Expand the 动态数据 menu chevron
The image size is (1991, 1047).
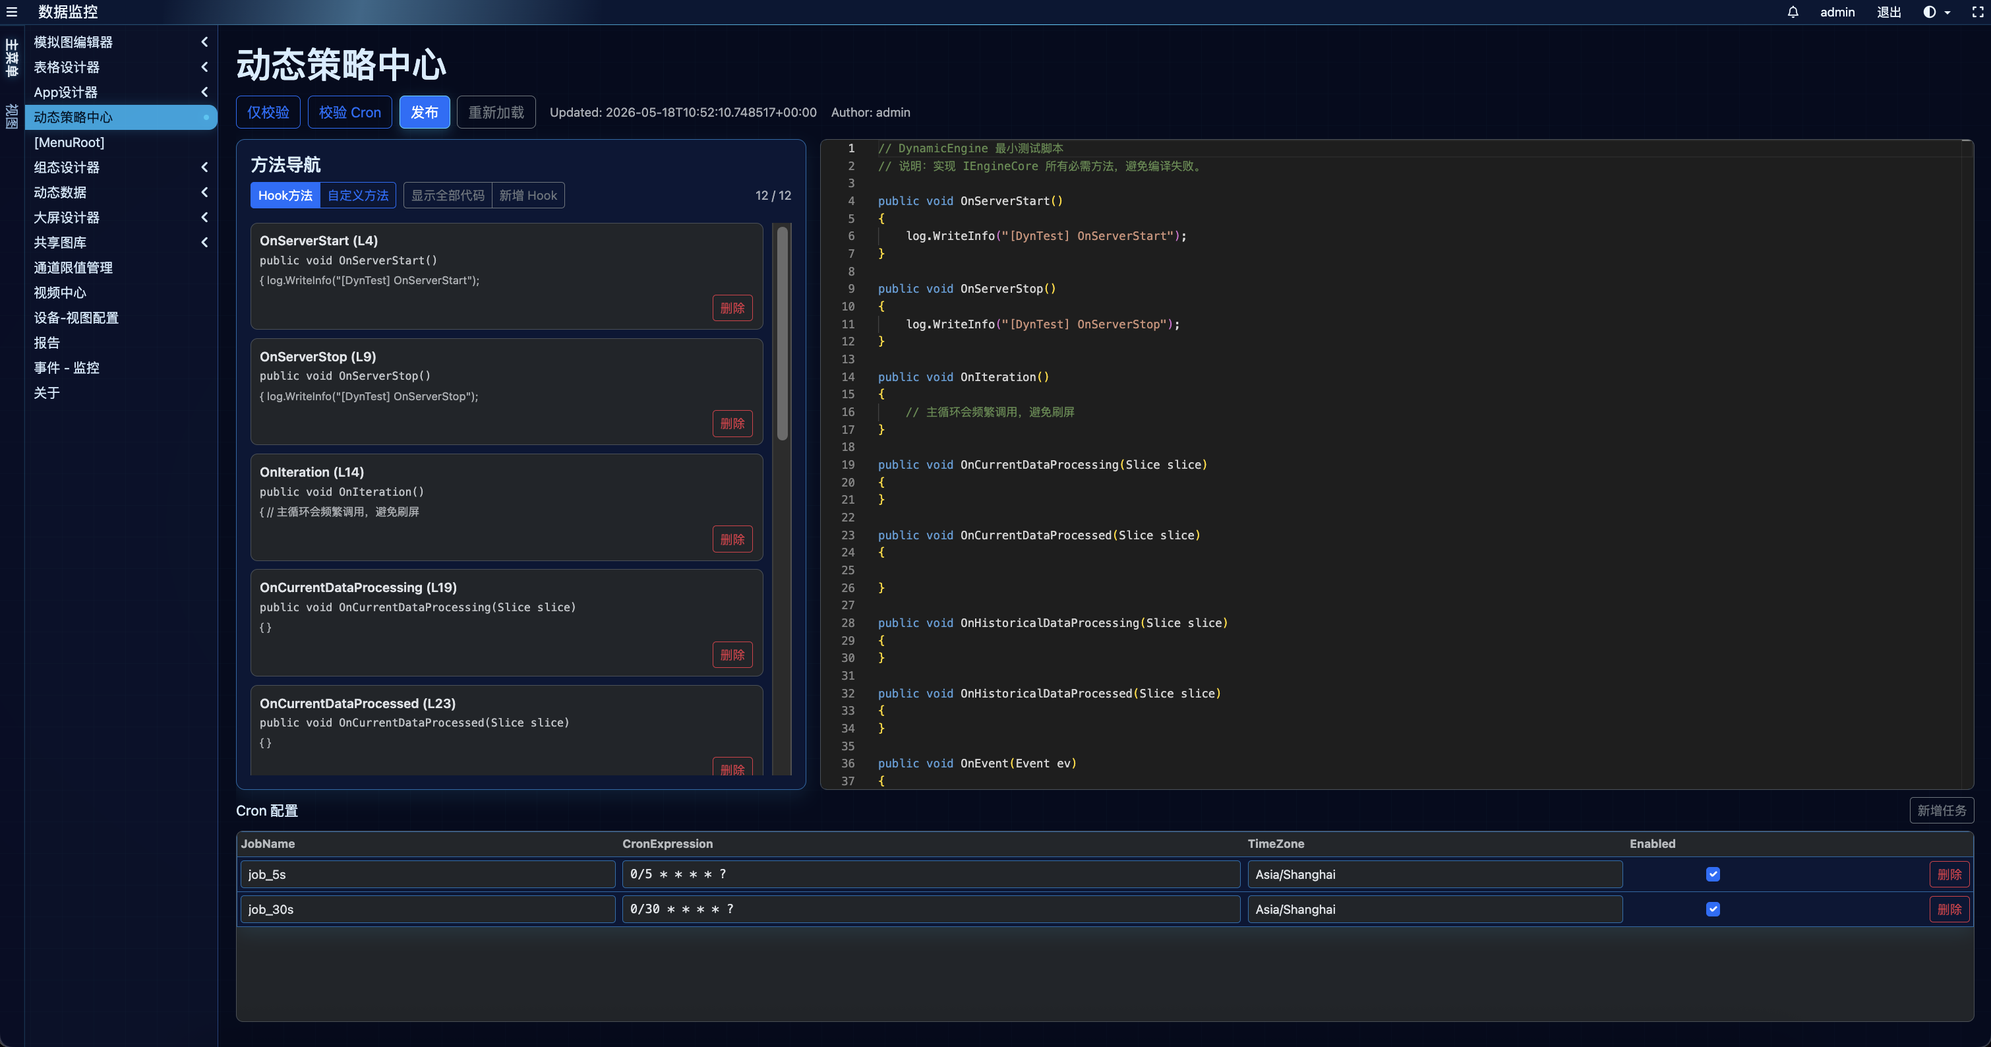click(205, 192)
